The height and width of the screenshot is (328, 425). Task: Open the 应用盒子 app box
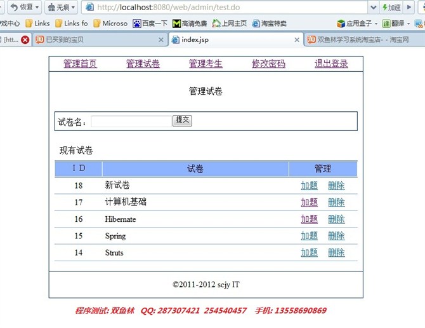coord(355,24)
